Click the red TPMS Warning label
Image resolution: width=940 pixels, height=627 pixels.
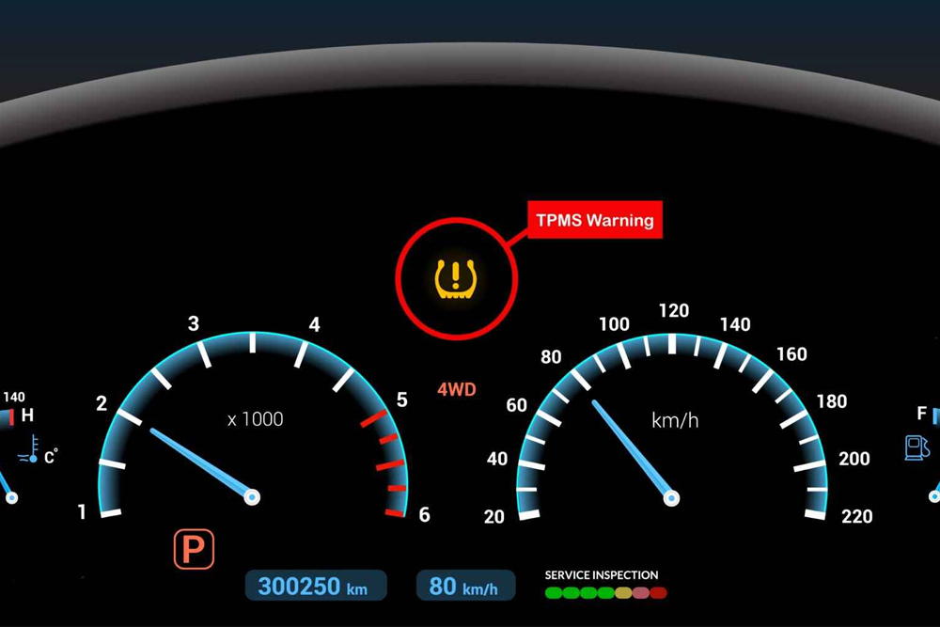coord(594,221)
